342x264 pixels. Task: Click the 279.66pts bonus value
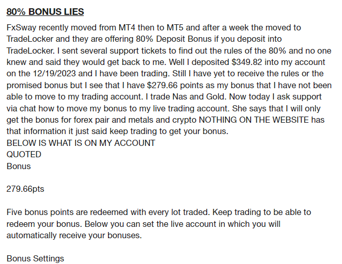pyautogui.click(x=25, y=189)
